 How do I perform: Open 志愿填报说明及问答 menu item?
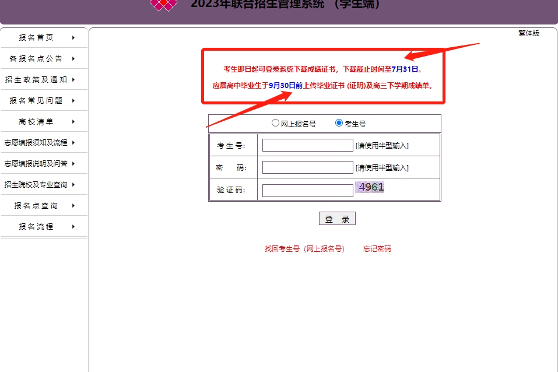tap(36, 164)
